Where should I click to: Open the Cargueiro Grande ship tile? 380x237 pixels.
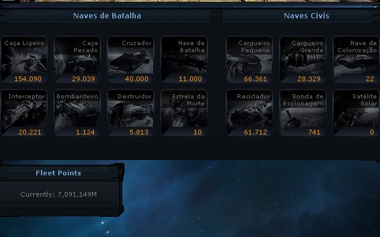coord(302,59)
